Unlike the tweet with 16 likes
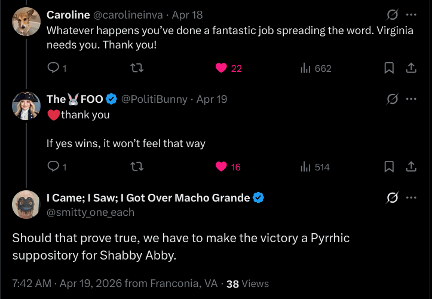This screenshot has height=299, width=432. 221,167
